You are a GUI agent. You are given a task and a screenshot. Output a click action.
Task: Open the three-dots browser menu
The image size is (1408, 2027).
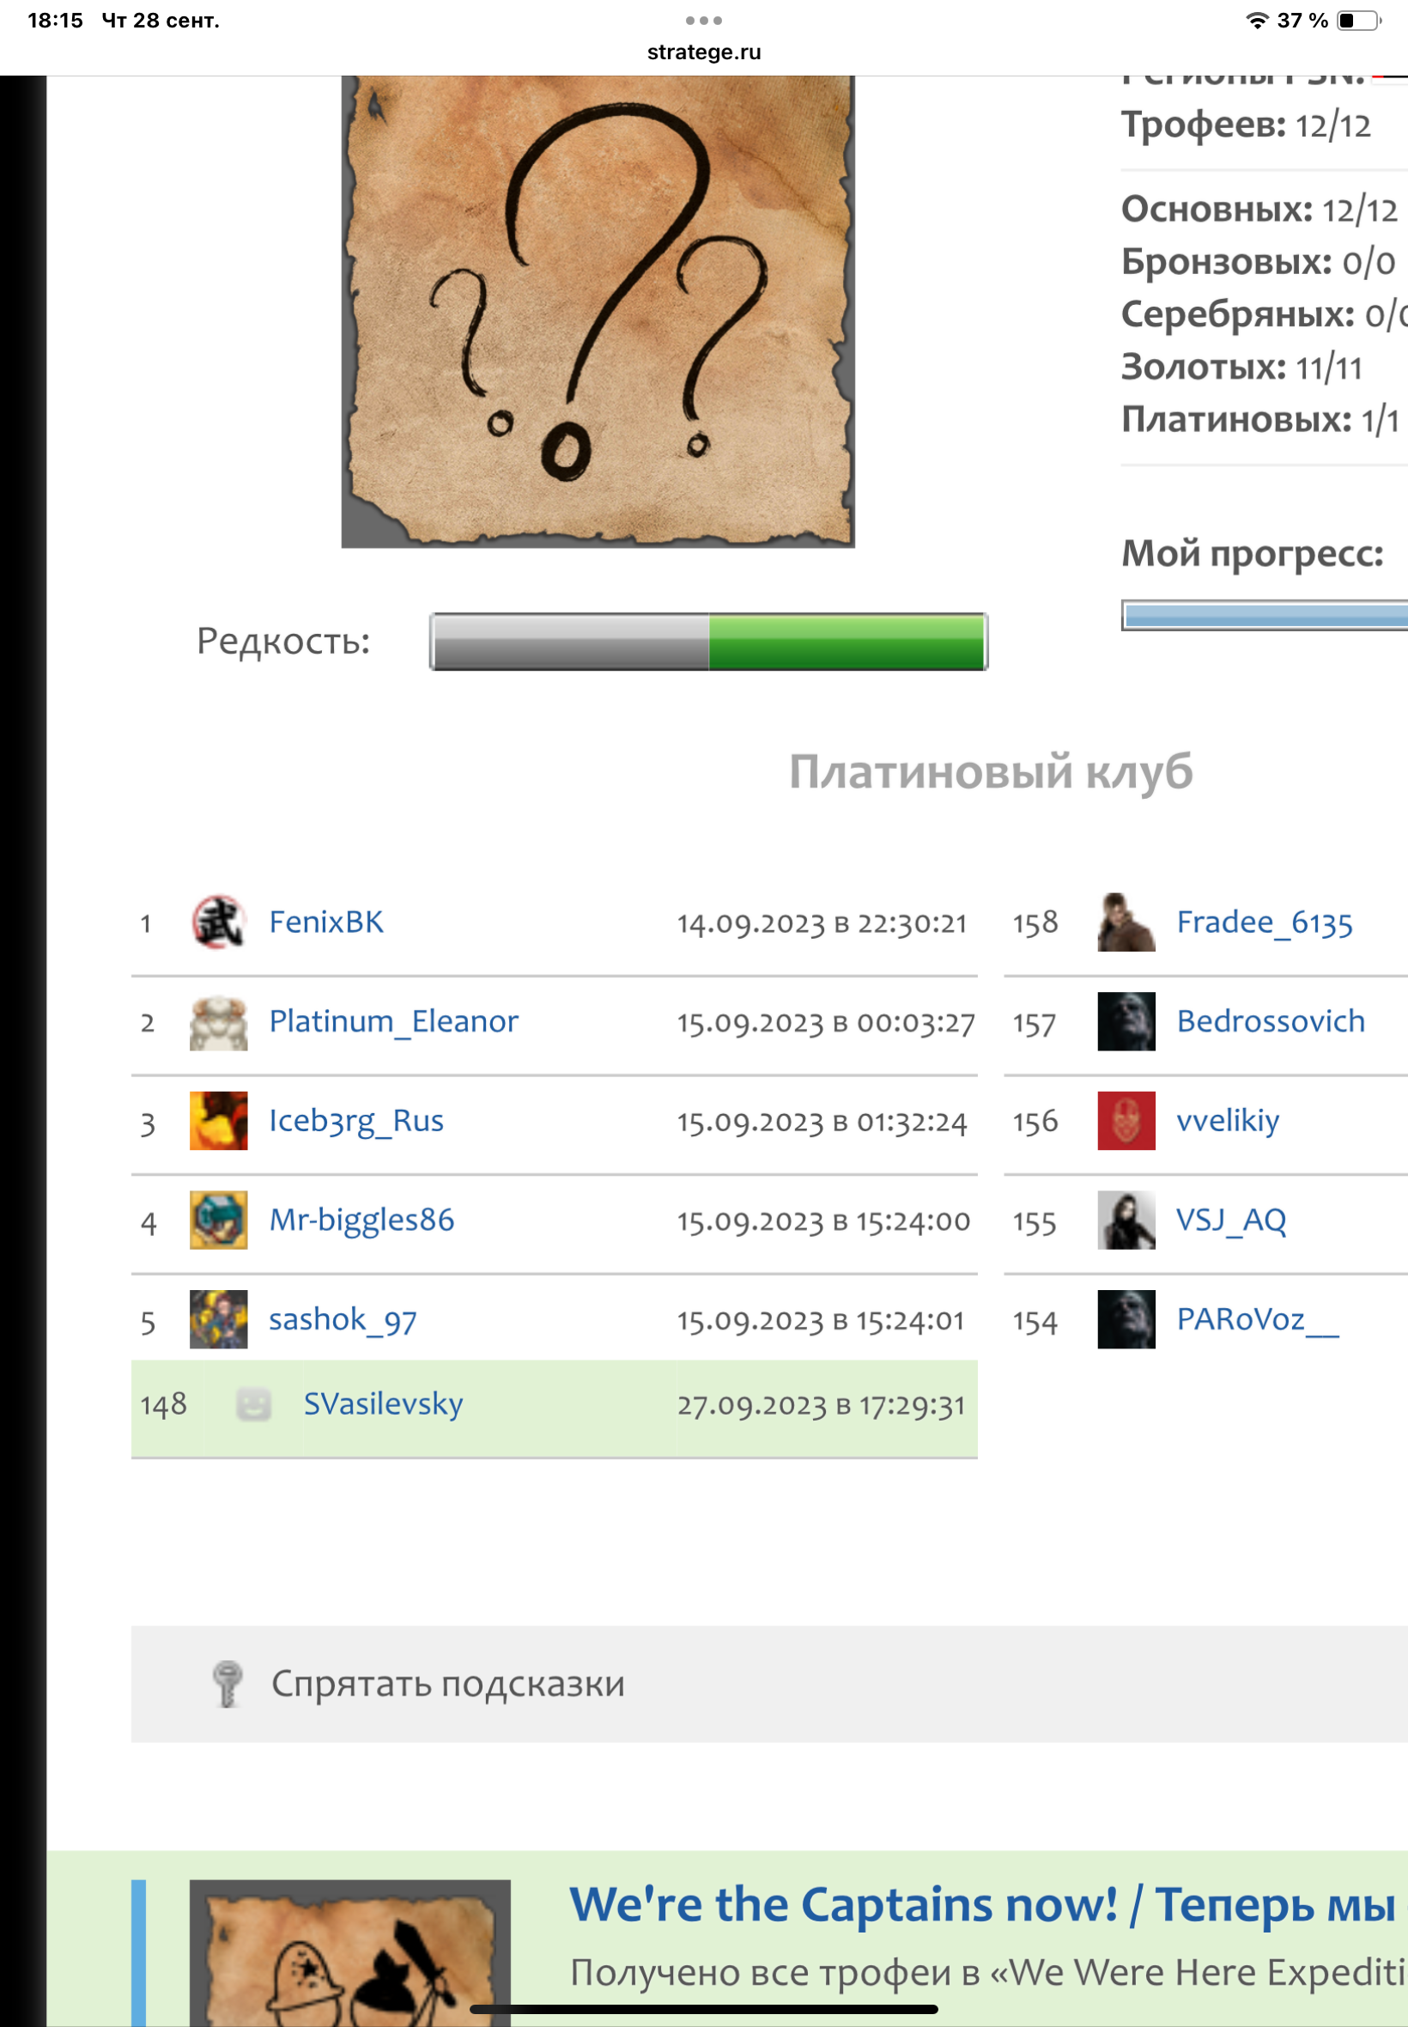point(704,21)
